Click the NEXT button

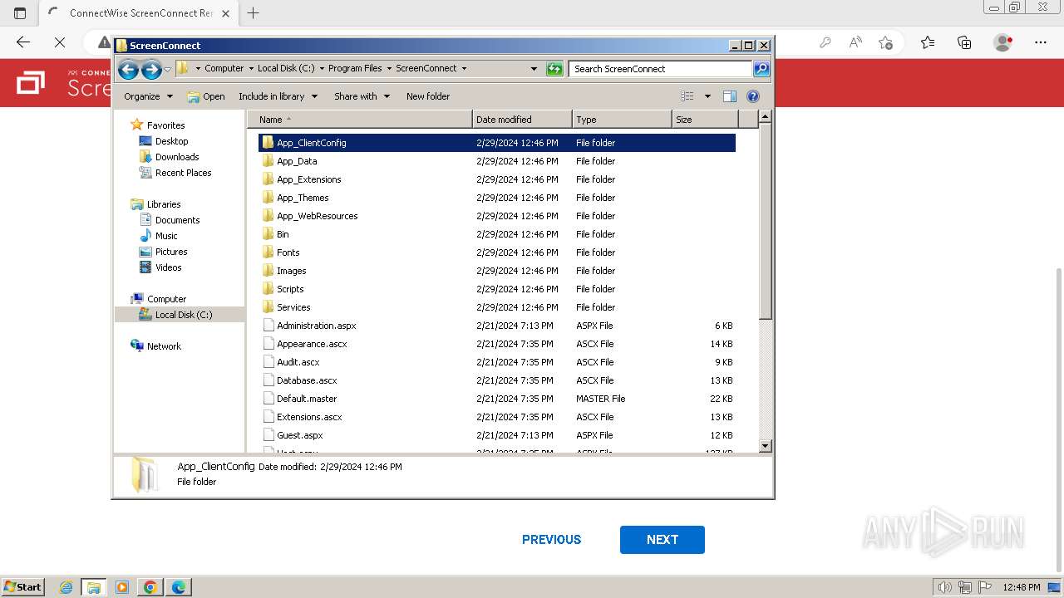663,540
